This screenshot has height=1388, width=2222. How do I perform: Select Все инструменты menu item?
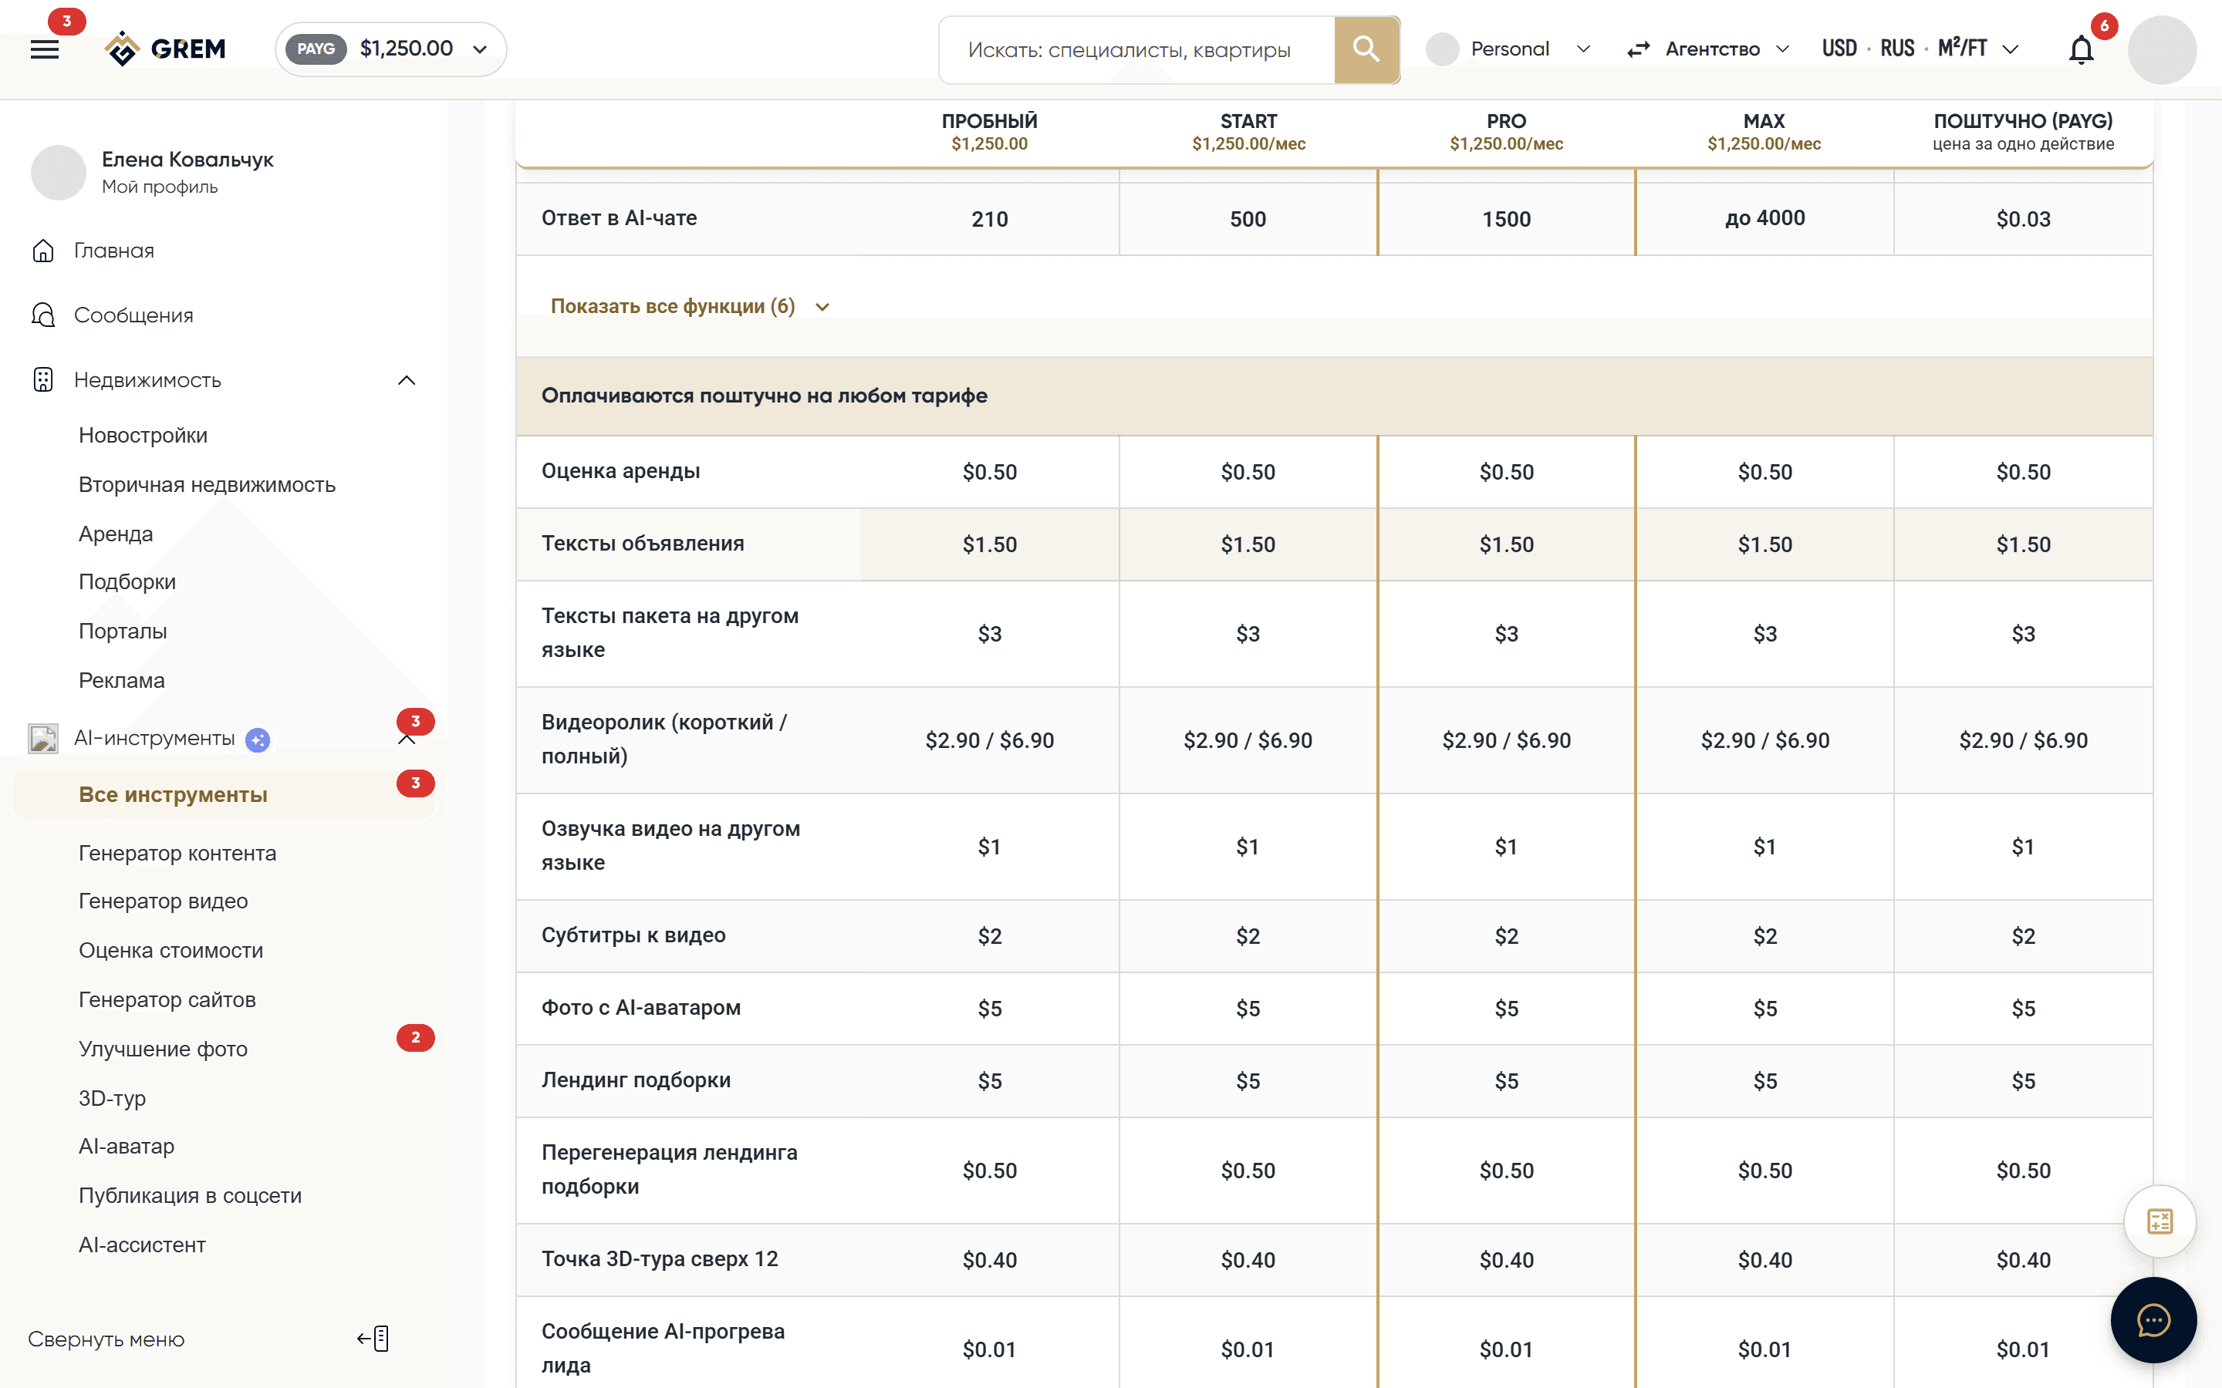point(224,794)
